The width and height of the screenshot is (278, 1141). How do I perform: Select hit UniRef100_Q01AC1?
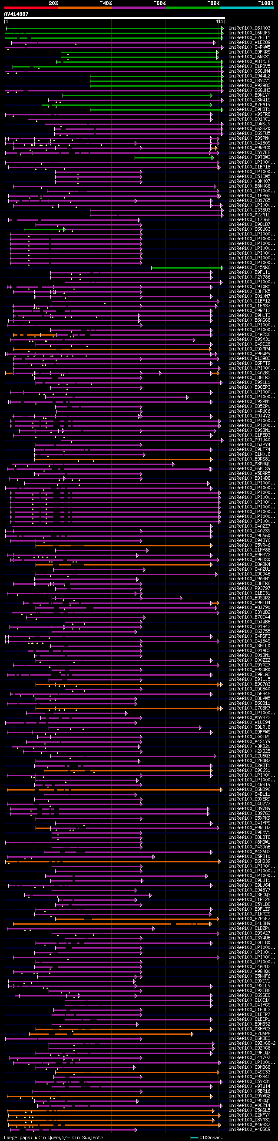(249, 119)
